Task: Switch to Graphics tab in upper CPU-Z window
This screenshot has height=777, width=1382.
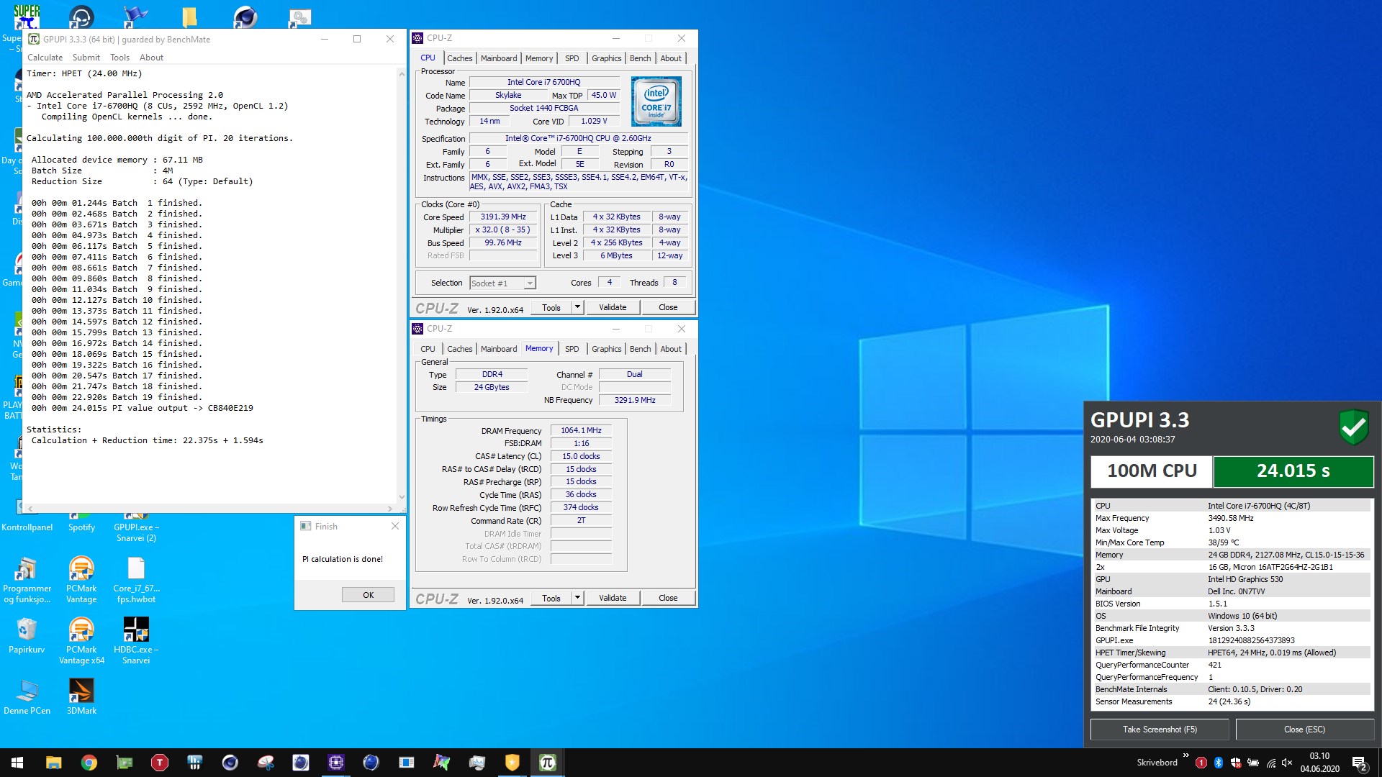Action: pos(606,58)
